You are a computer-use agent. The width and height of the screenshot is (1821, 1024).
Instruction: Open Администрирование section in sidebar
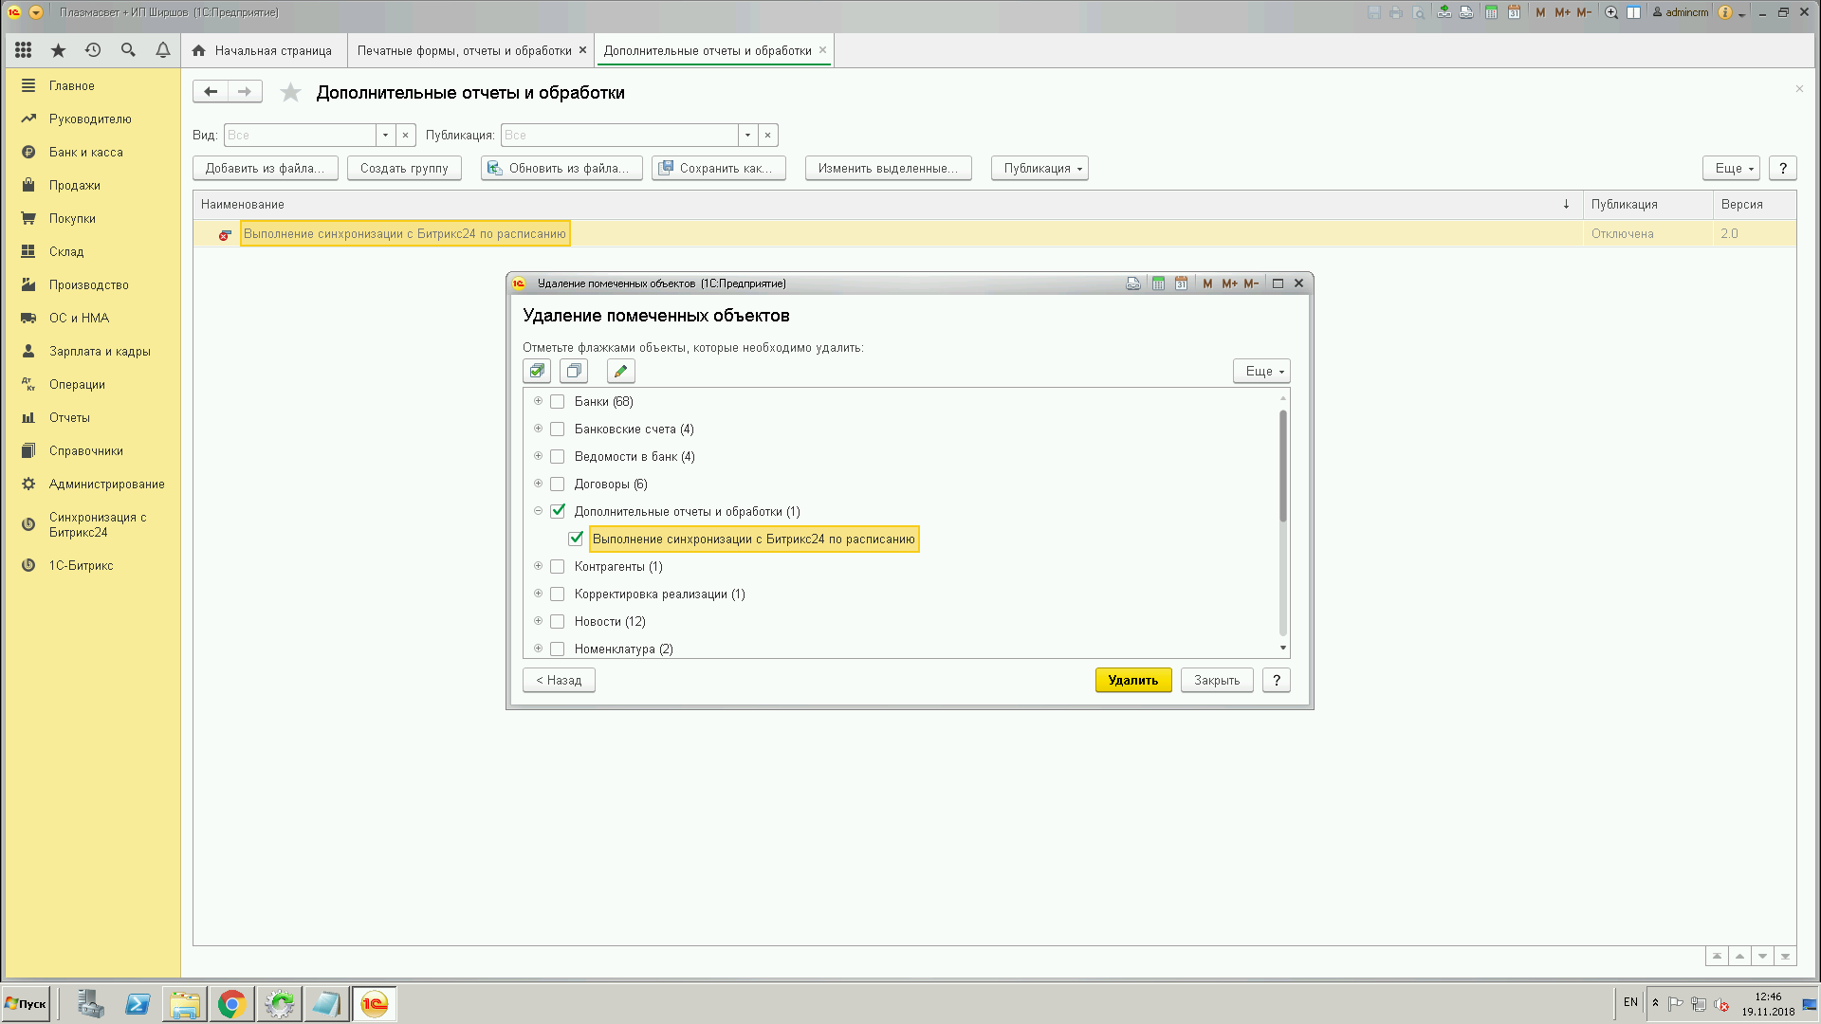(x=107, y=484)
